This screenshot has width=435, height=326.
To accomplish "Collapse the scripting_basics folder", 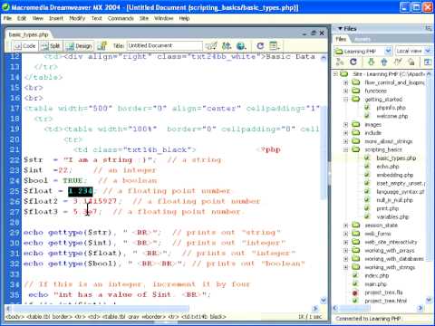I will click(x=346, y=149).
